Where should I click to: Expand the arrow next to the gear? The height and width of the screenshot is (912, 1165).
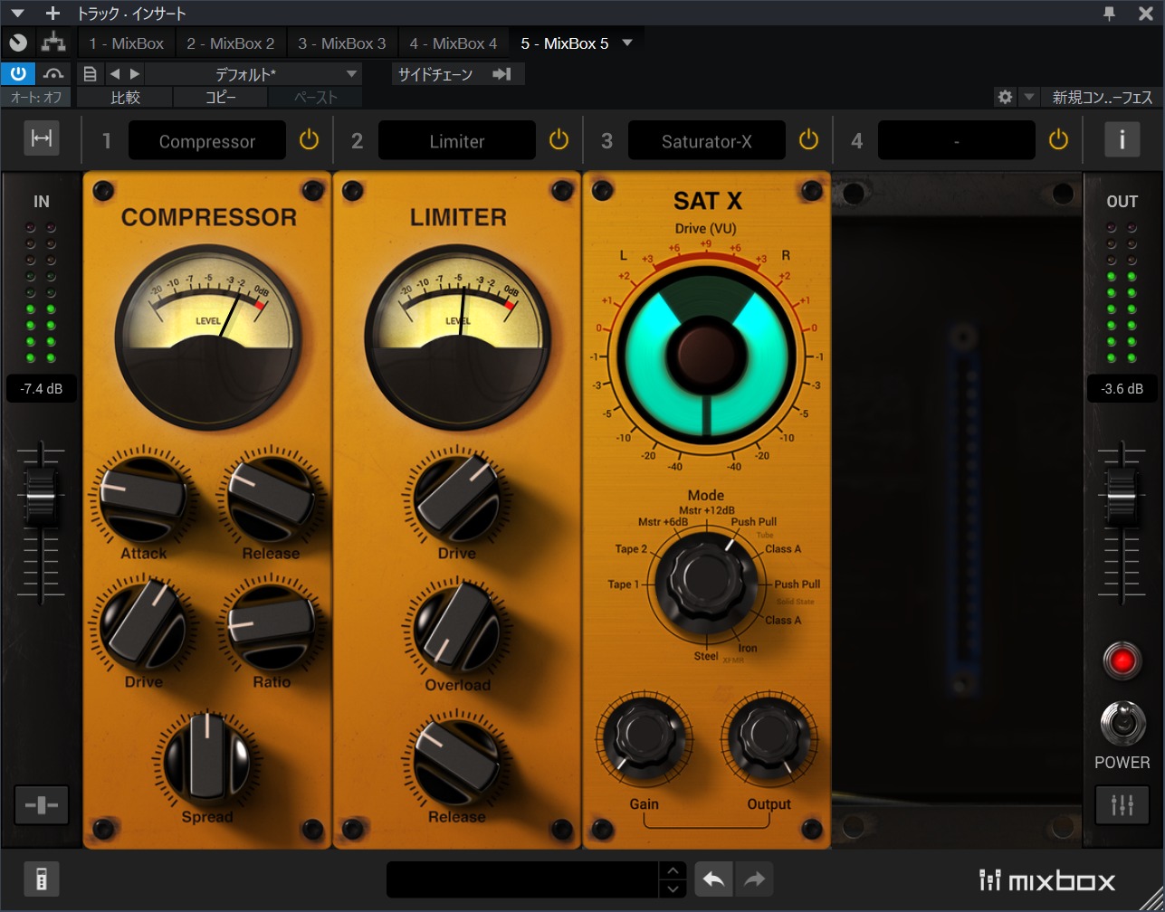click(1029, 97)
